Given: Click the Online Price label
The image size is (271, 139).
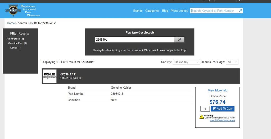Looking at the screenshot, I should pyautogui.click(x=218, y=96).
